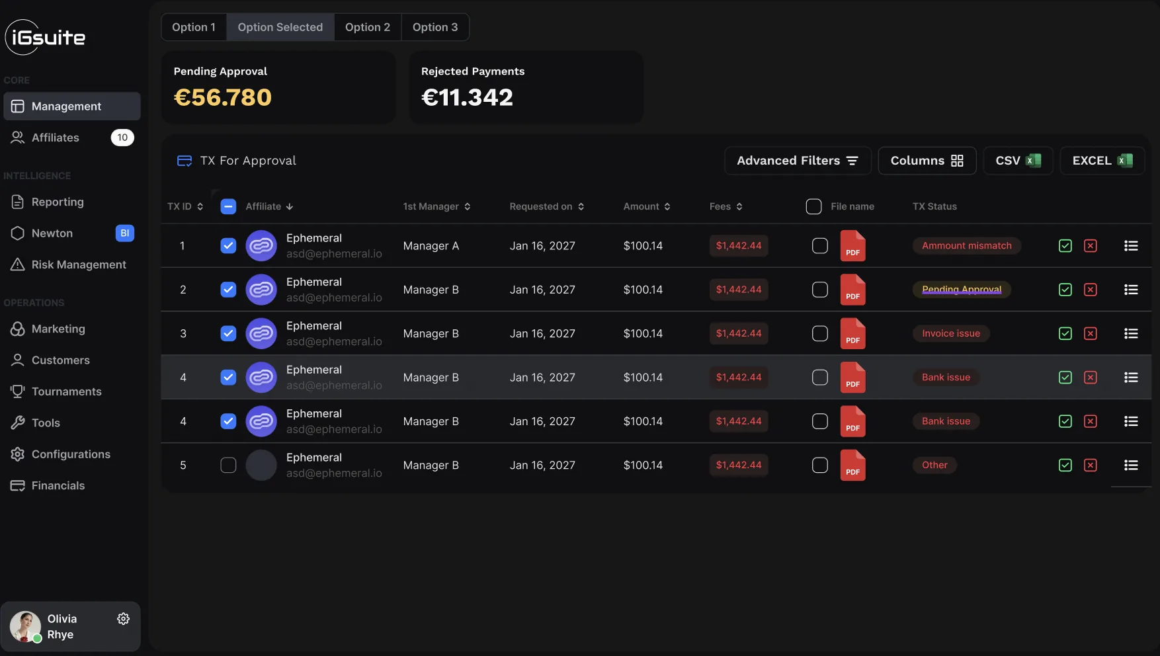Reject the Pending Approval transaction
The height and width of the screenshot is (656, 1160).
click(1091, 290)
